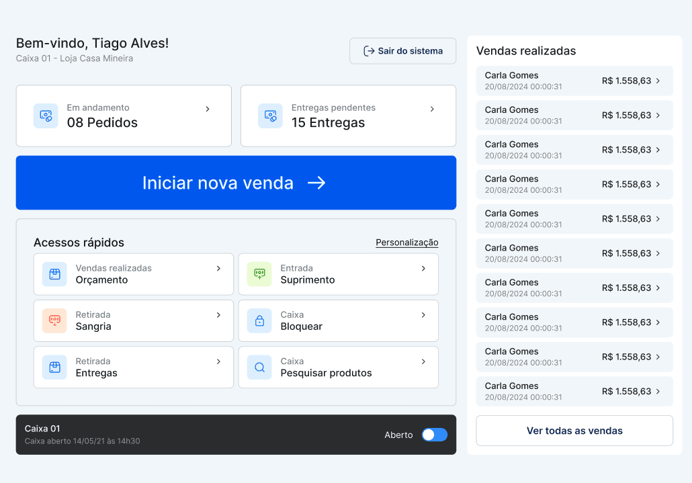The width and height of the screenshot is (692, 483).
Task: Open the Personalização link
Action: click(406, 243)
